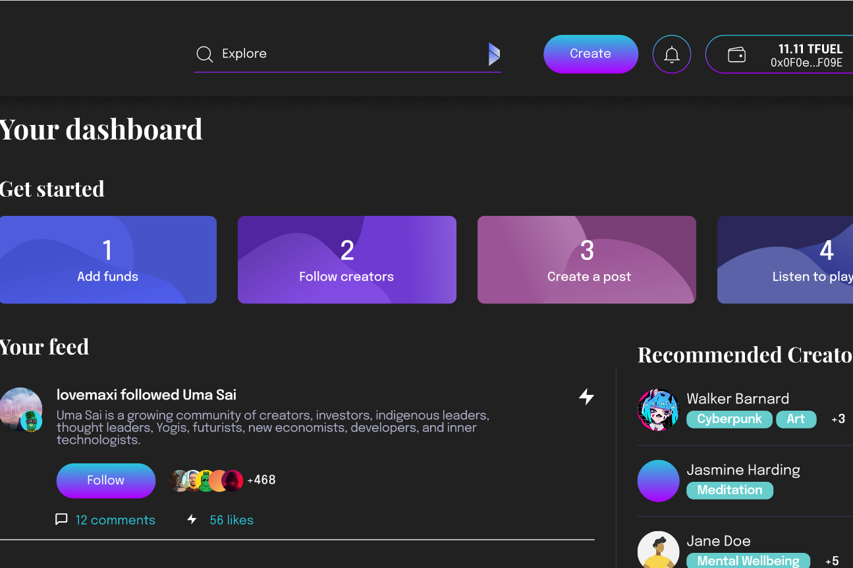Click the Create button

[591, 54]
